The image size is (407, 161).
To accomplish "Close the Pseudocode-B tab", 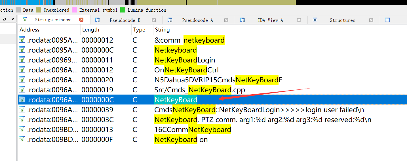I will pos(154,20).
